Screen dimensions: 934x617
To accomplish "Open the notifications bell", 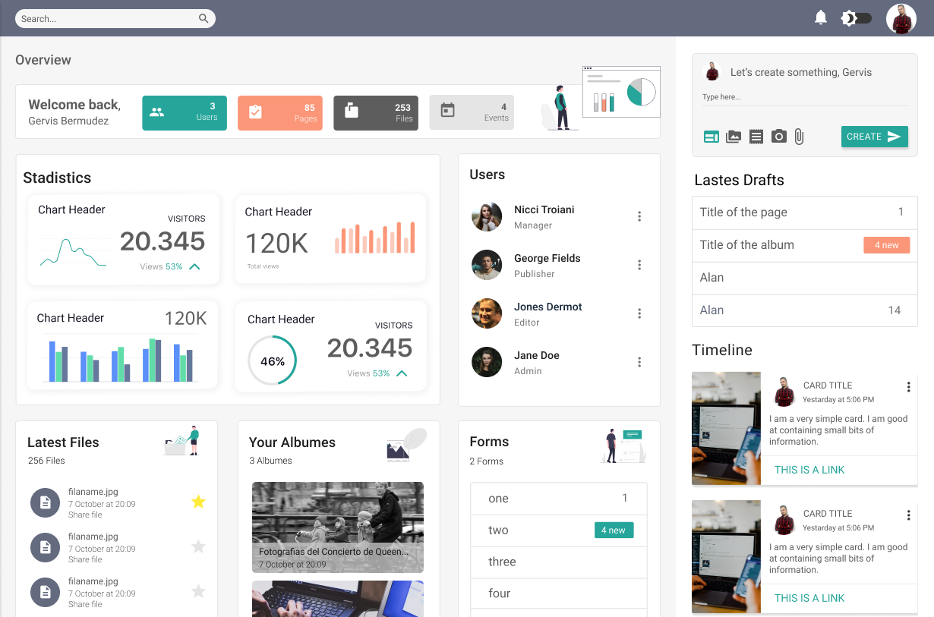I will point(821,17).
